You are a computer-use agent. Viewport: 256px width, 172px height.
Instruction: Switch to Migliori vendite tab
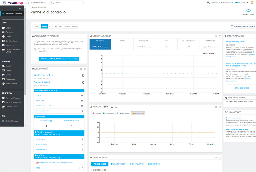click(118, 164)
